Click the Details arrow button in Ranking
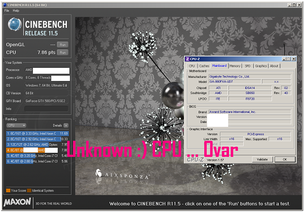This screenshot has width=304, height=212. click(x=66, y=125)
